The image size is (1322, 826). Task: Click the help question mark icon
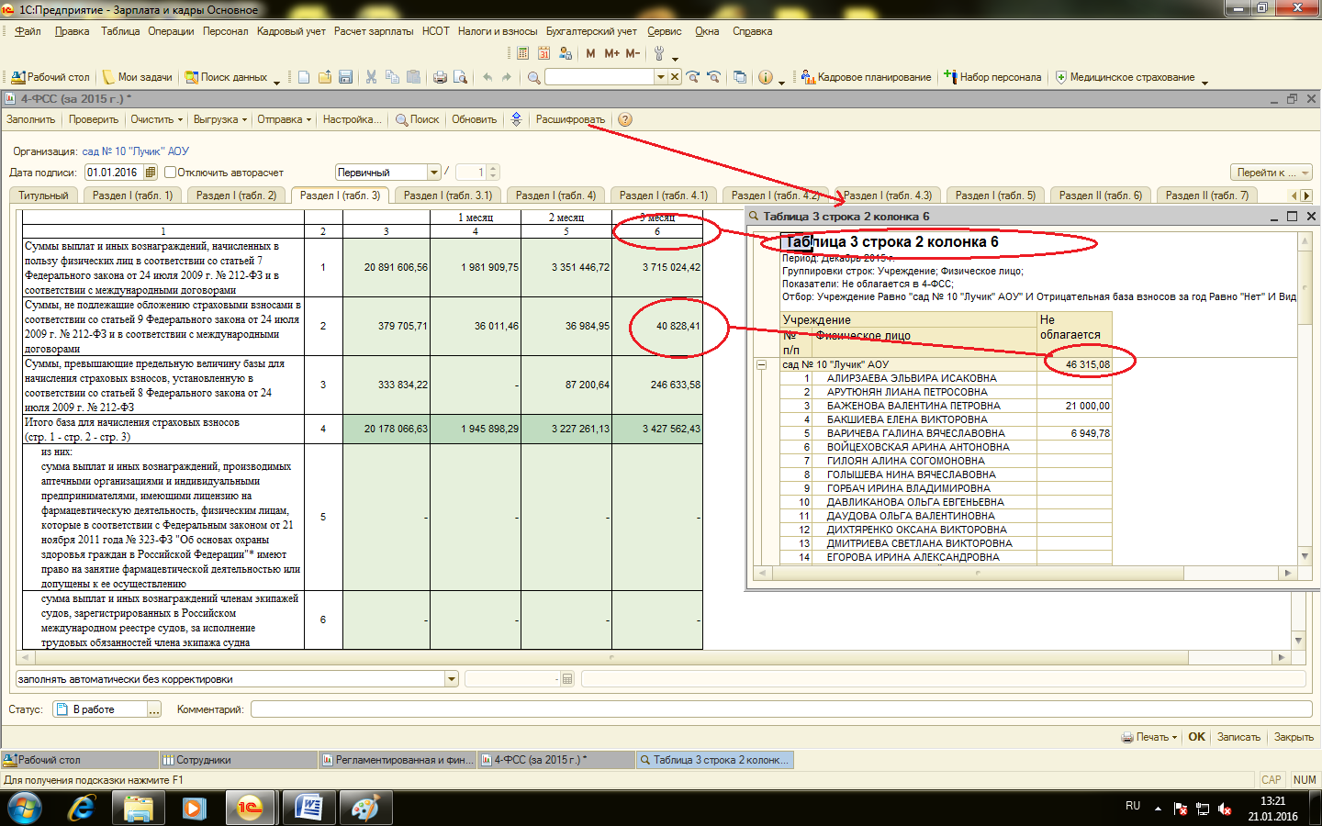pos(625,119)
